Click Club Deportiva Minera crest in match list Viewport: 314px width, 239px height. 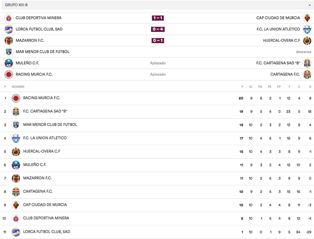click(9, 18)
